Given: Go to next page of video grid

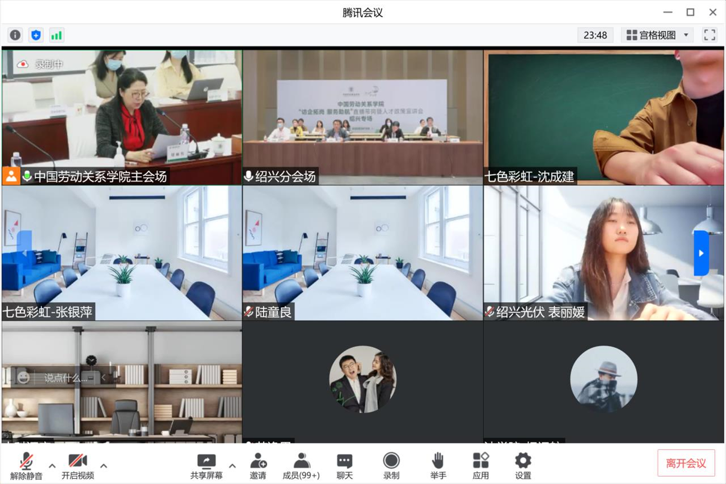Looking at the screenshot, I should pyautogui.click(x=701, y=253).
